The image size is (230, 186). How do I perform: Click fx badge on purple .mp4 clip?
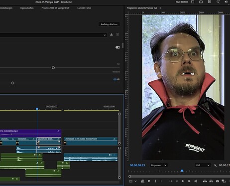click(58, 131)
